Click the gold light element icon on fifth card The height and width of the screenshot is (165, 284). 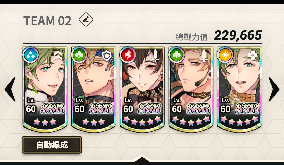[x=225, y=55]
